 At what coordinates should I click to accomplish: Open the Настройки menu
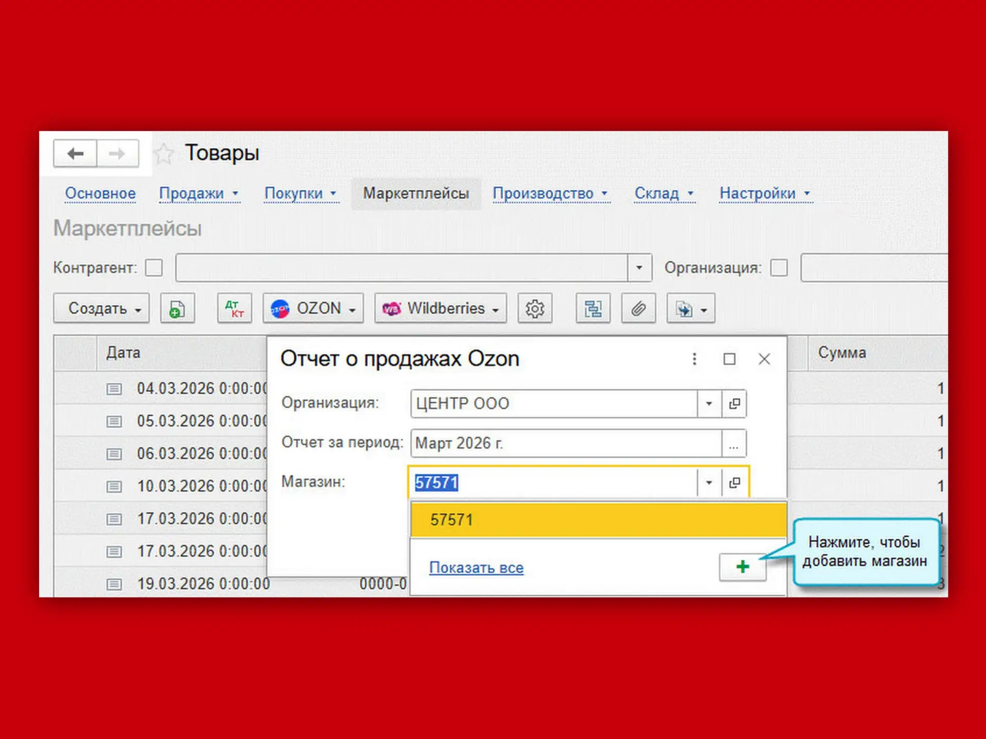[x=766, y=193]
